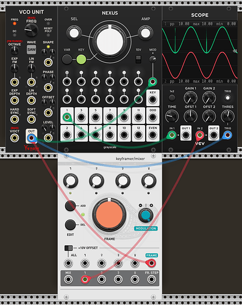Image resolution: width=242 pixels, height=305 pixels.
Task: Click the Nexus ODD output jack
Action: (x=152, y=117)
